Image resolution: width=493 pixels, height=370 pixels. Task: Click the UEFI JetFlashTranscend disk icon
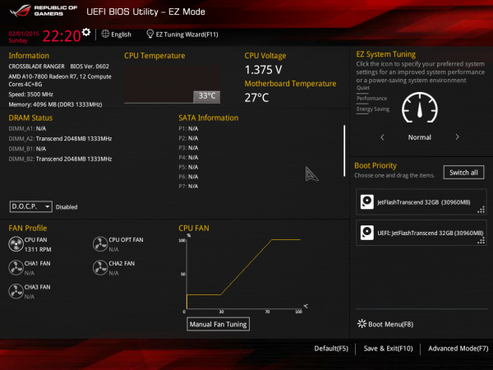(x=367, y=233)
